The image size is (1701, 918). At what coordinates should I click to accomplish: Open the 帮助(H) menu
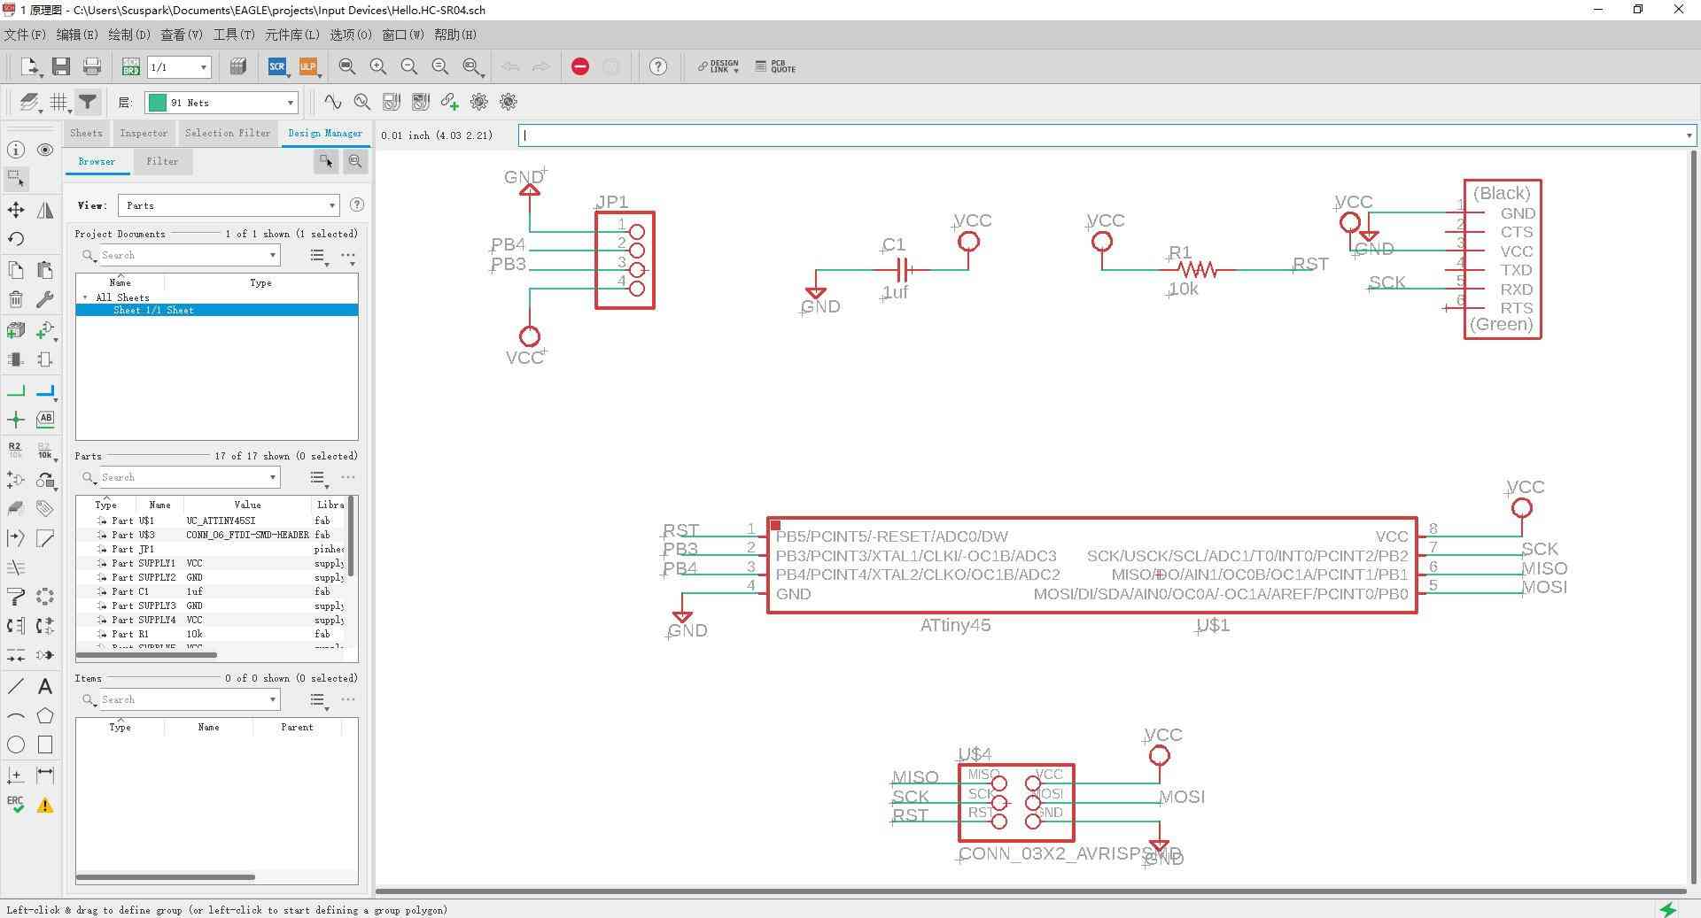[455, 35]
